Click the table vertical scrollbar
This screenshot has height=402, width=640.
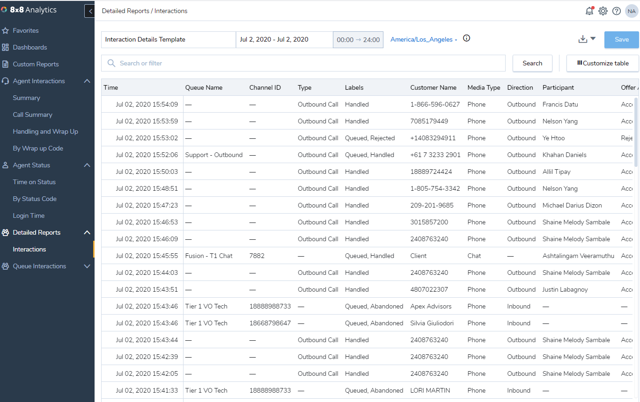636,132
